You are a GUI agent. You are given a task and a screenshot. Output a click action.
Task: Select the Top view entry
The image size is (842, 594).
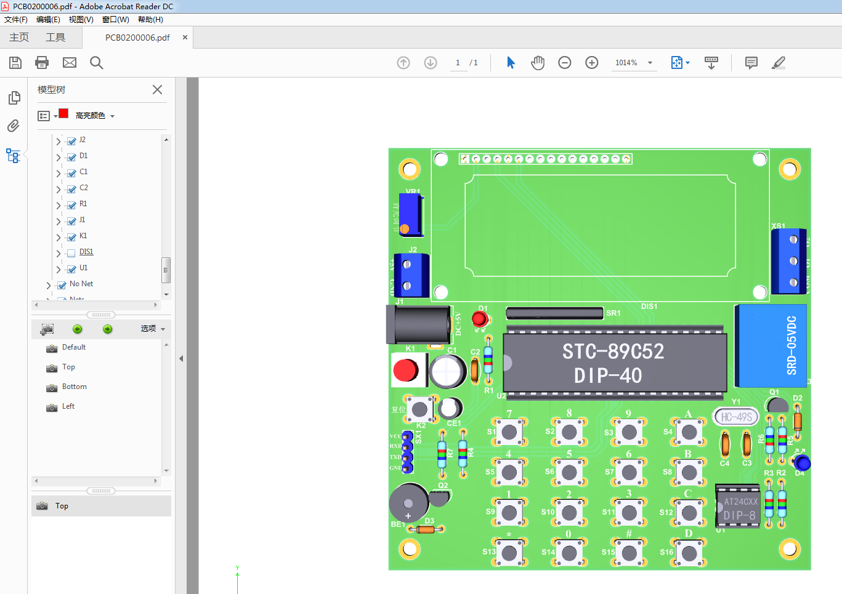68,367
